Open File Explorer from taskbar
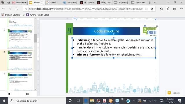This screenshot has height=104, width=185. tap(92, 101)
